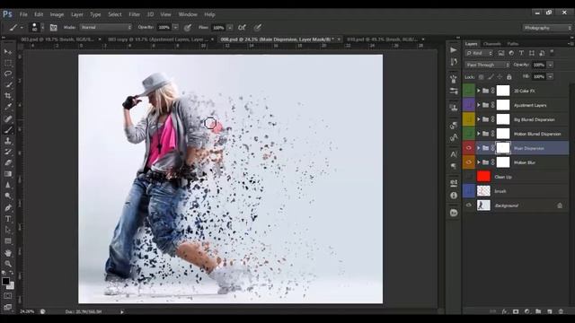
Task: Expand the Adjustment Layers group
Action: pyautogui.click(x=479, y=105)
